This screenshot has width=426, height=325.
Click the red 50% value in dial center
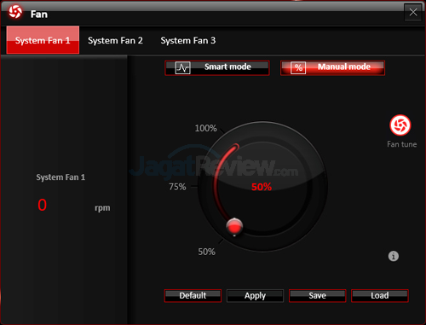262,187
